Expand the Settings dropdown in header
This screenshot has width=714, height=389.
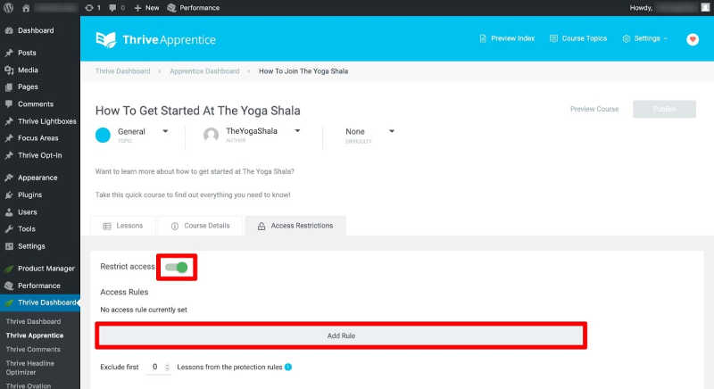point(665,38)
